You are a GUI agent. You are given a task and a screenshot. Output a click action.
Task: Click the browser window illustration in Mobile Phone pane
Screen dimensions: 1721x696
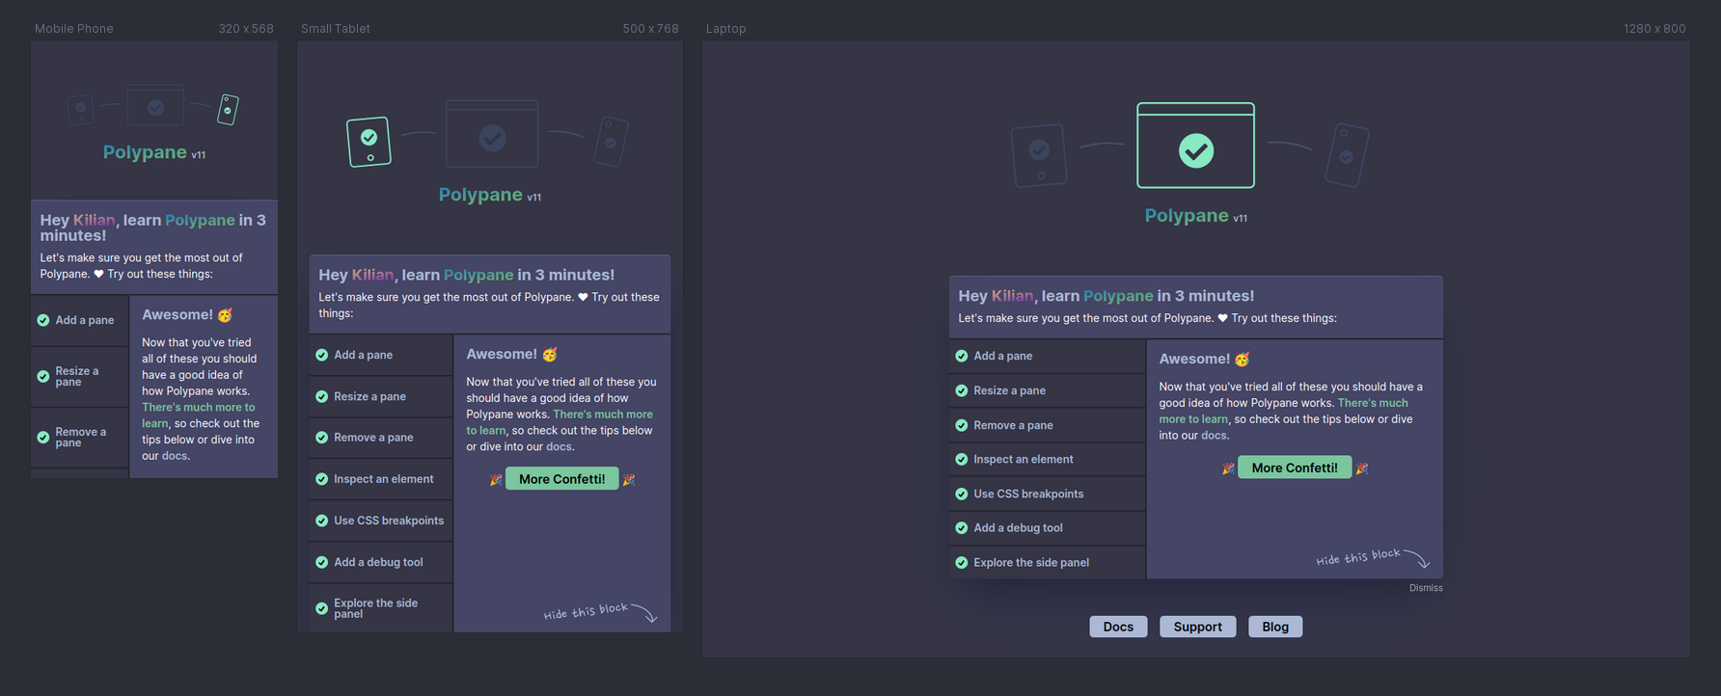pyautogui.click(x=155, y=106)
